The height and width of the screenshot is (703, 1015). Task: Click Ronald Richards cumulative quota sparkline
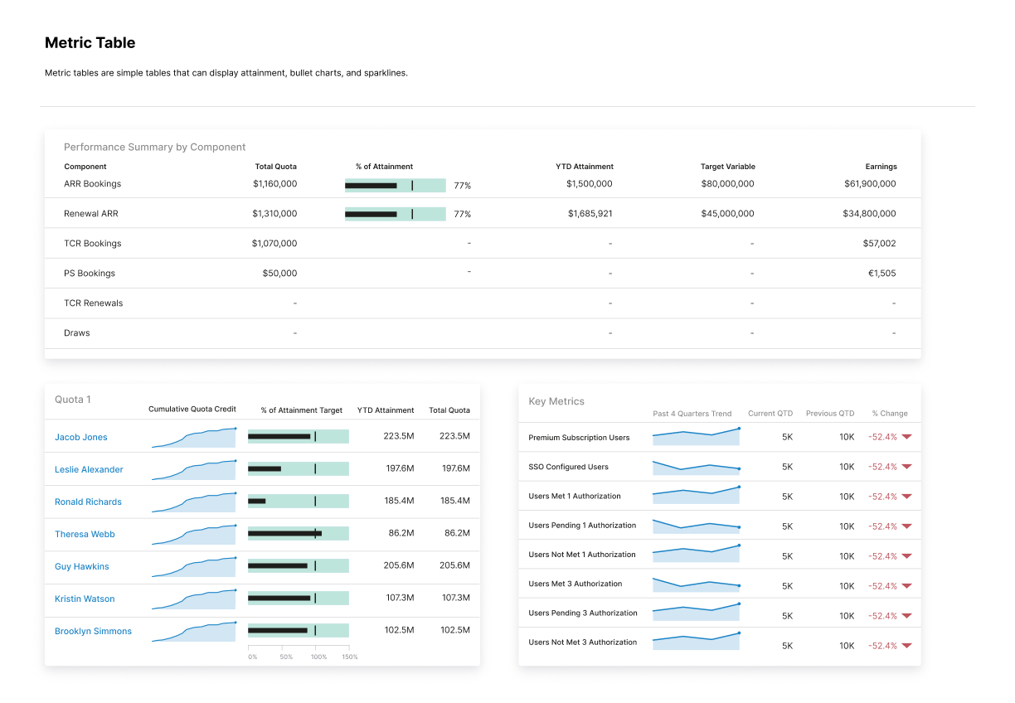click(x=194, y=502)
